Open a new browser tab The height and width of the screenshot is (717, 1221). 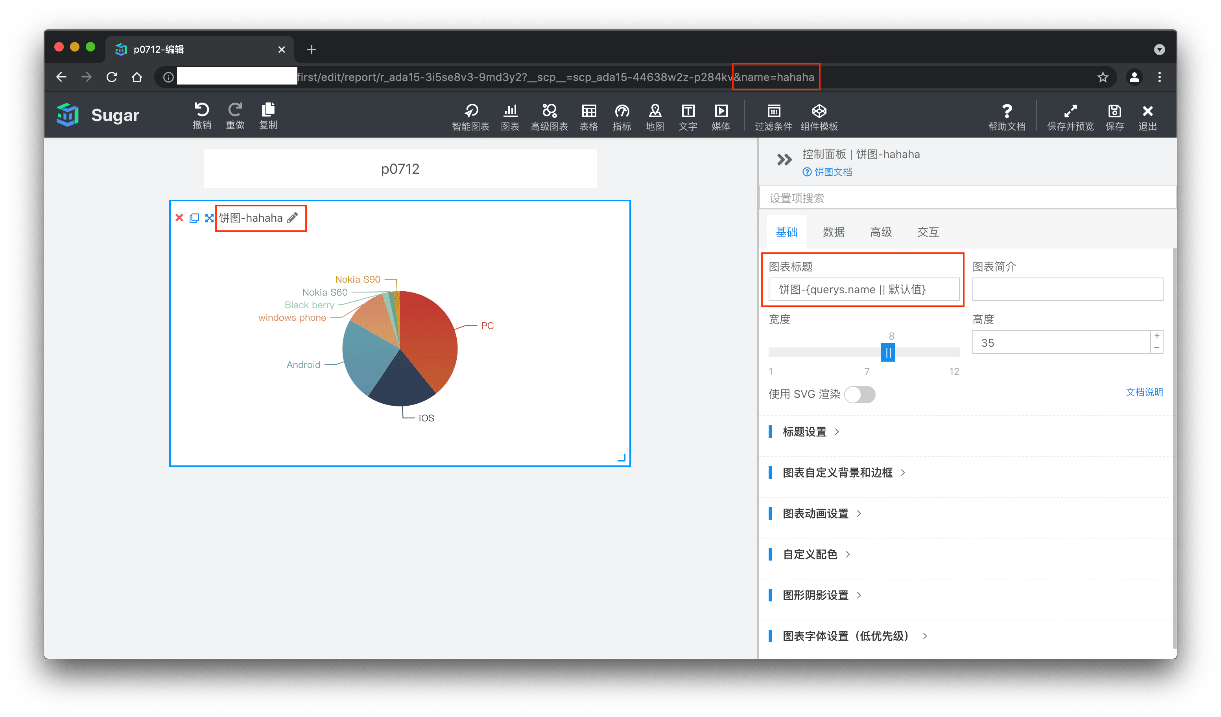pyautogui.click(x=311, y=50)
